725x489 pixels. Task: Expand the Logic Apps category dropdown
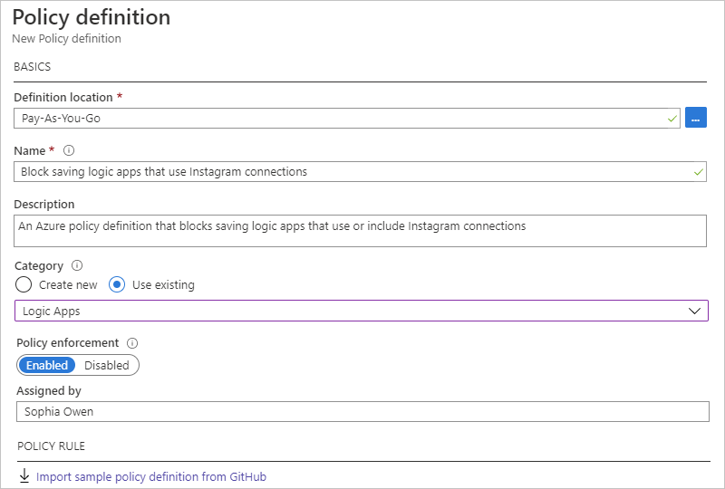tap(361, 311)
